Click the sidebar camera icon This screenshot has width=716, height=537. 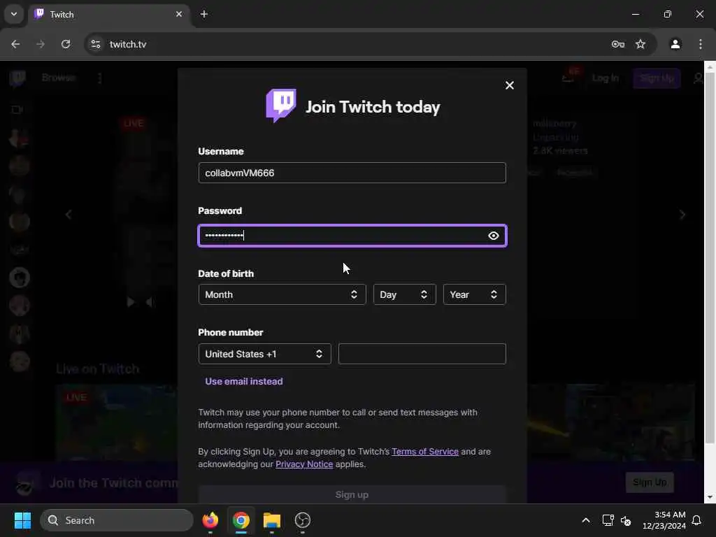17,110
